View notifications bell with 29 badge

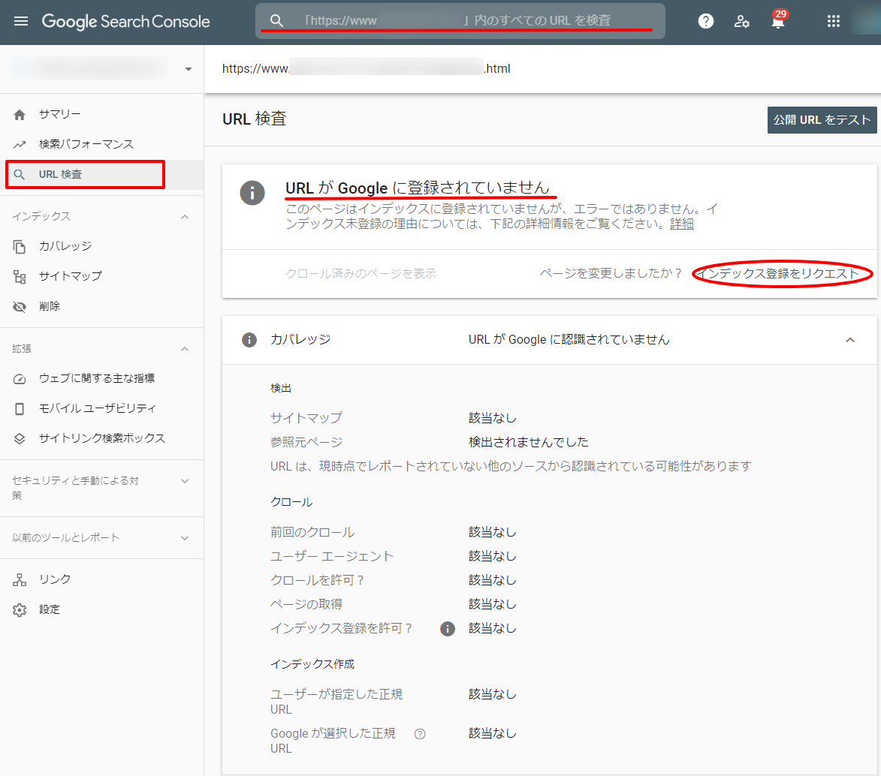(778, 21)
